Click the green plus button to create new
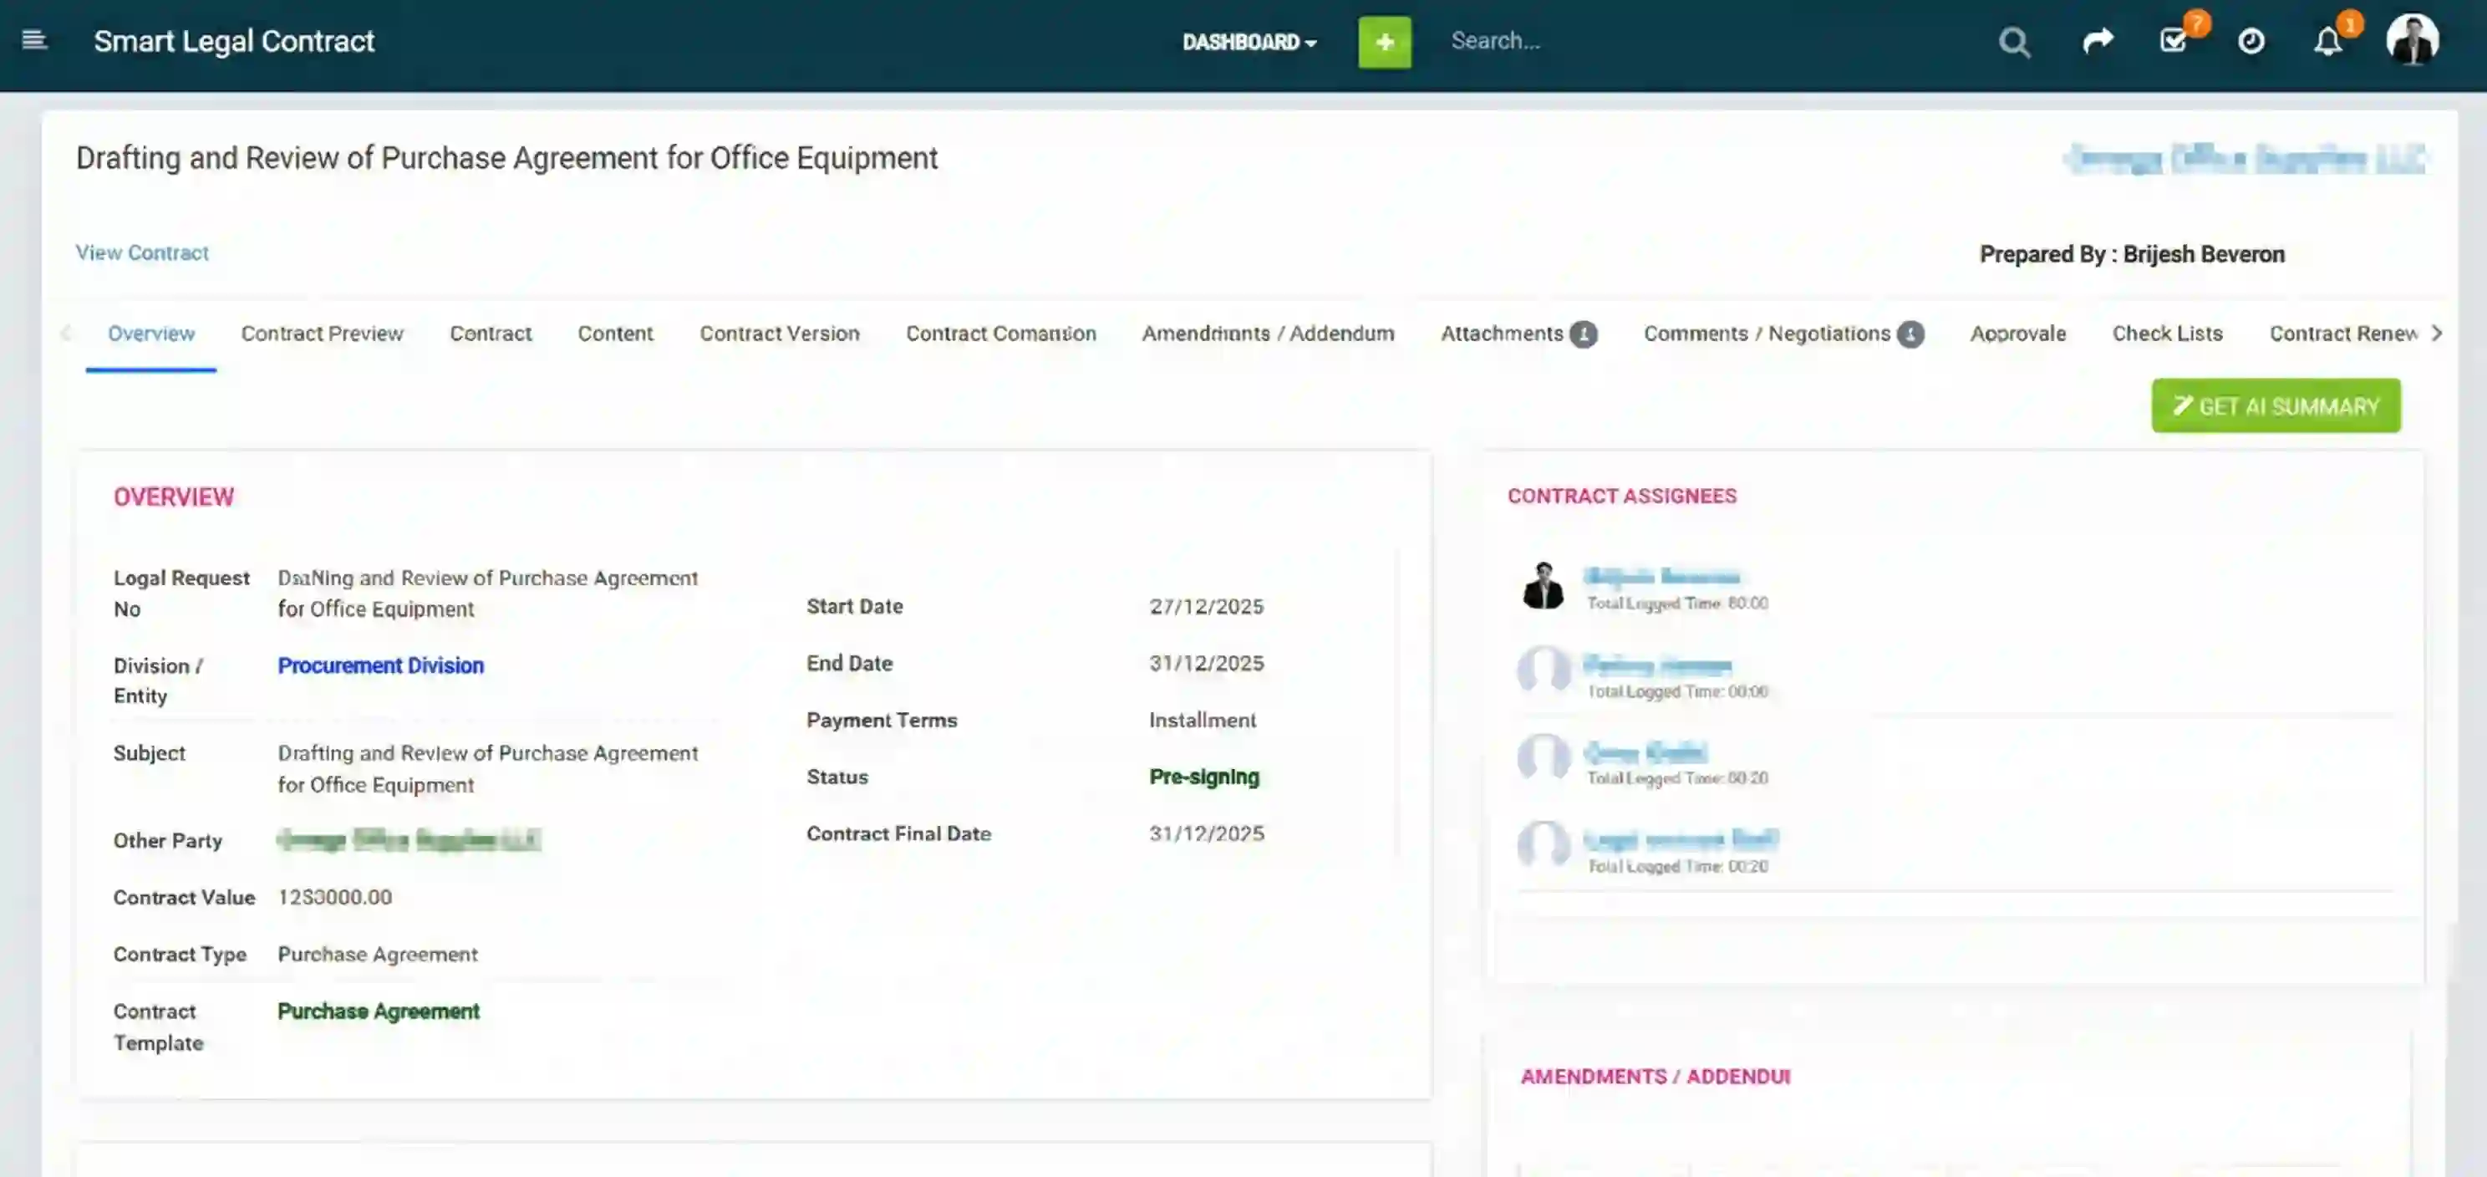2487x1177 pixels. point(1384,42)
